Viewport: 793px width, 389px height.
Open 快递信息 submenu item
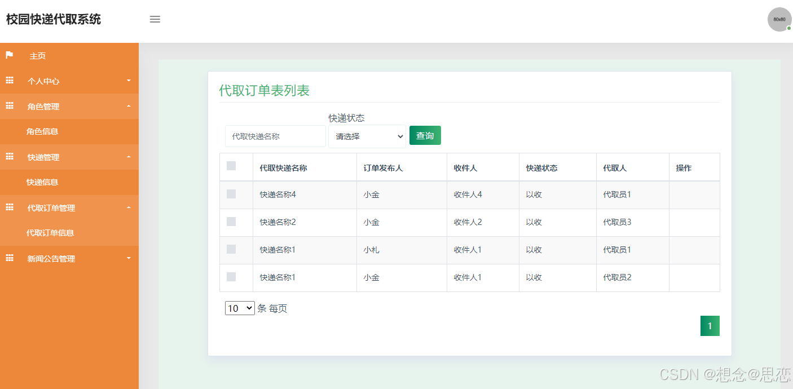click(42, 182)
